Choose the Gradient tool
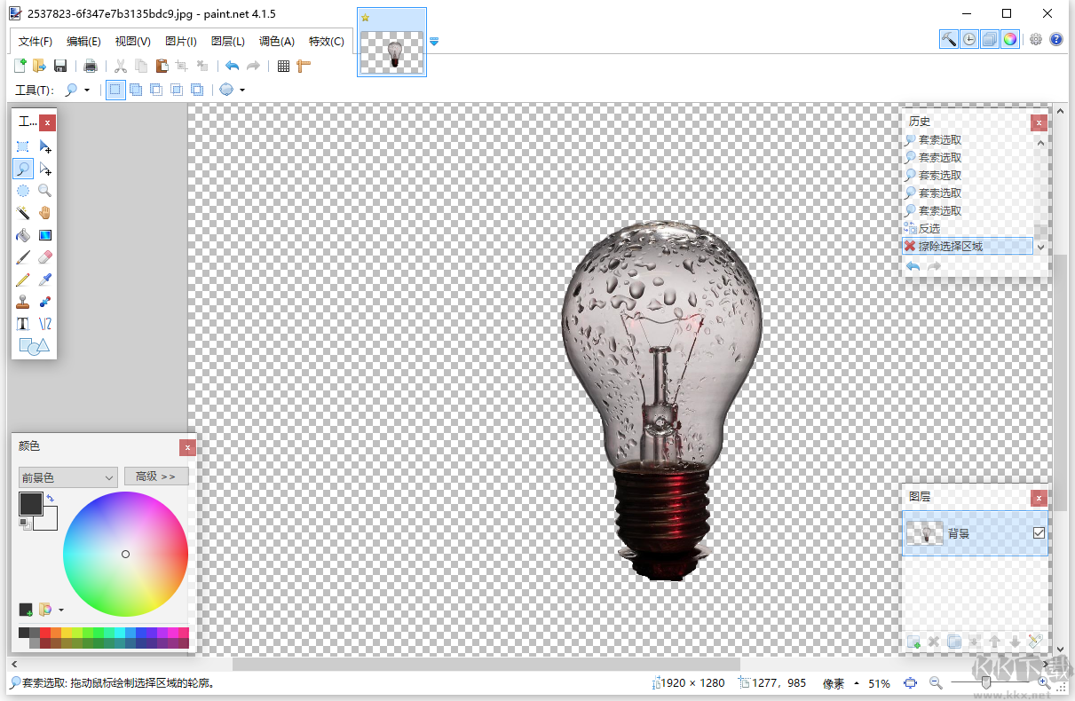Screen dimensions: 1075x701 point(44,235)
